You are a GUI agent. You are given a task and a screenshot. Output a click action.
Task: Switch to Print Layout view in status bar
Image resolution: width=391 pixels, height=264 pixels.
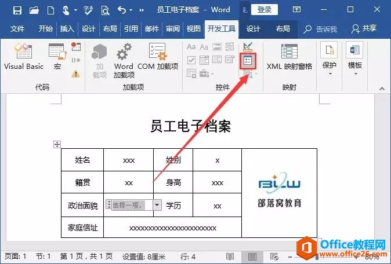point(252,257)
